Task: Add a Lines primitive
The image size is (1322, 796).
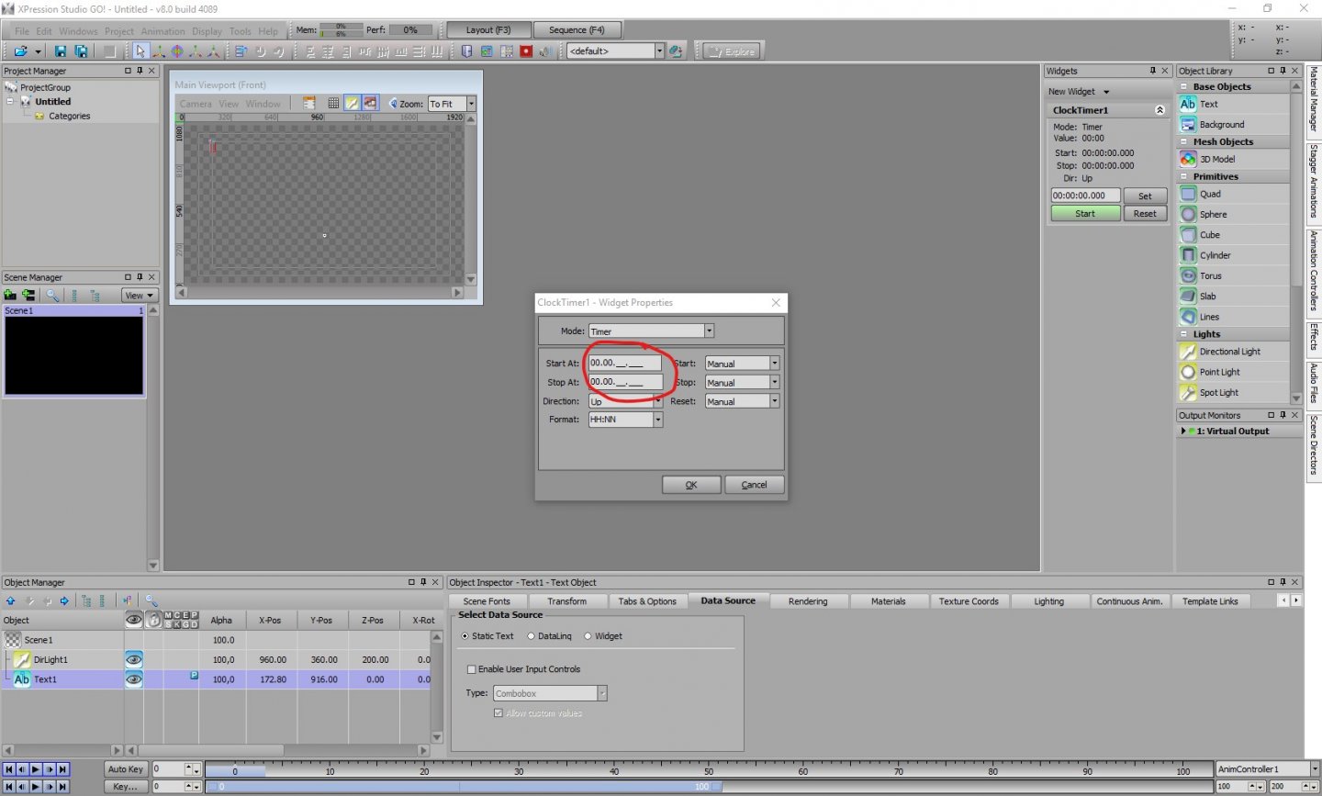Action: pyautogui.click(x=1234, y=317)
